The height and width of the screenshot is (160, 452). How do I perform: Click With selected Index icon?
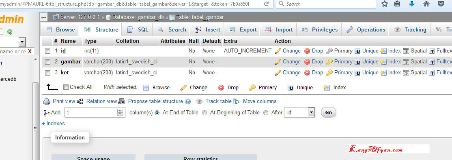click(x=327, y=88)
